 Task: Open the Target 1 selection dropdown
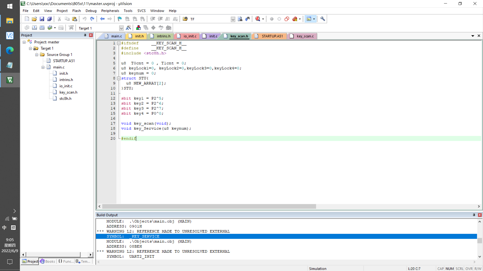pos(121,28)
